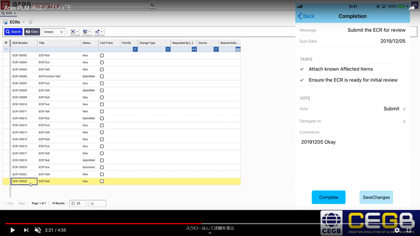Skip to the next video

coord(26,230)
